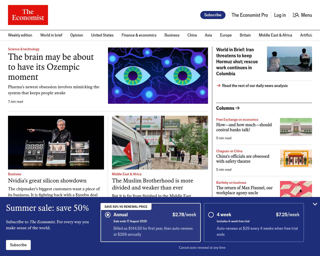This screenshot has width=320, height=256.
Task: Click the Jordanian flag street photo
Action: 160,142
